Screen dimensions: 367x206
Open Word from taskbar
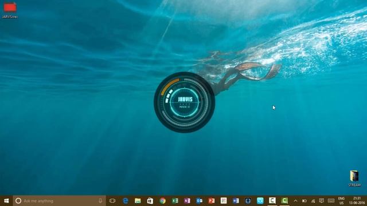(x=236, y=201)
